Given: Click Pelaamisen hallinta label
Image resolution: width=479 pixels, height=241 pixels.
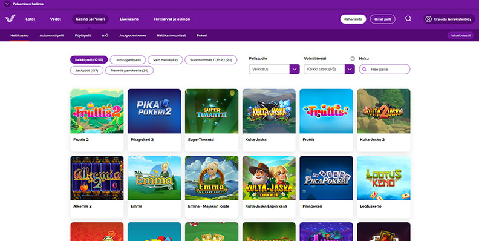Looking at the screenshot, I should [x=28, y=4].
